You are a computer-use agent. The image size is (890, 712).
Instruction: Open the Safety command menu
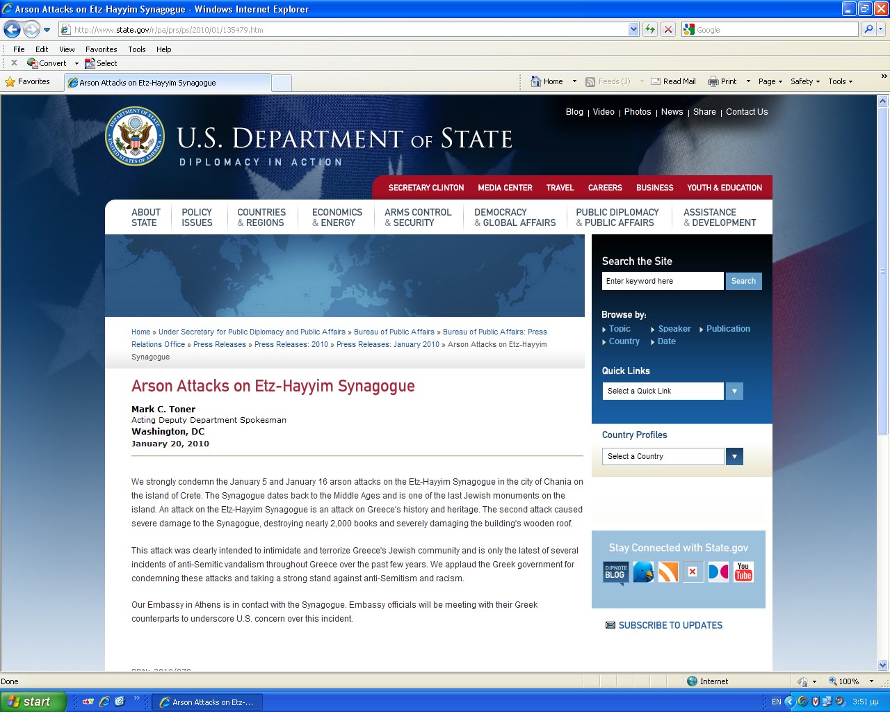point(805,81)
